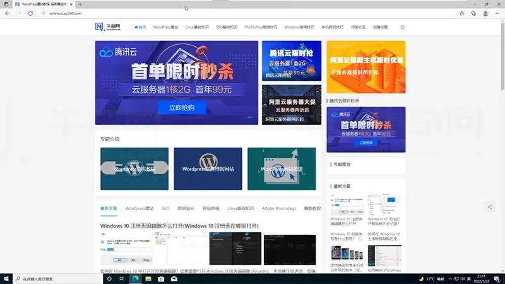505x284 pixels.
Task: Open the tab actions menu icon
Action: [x=6, y=4]
